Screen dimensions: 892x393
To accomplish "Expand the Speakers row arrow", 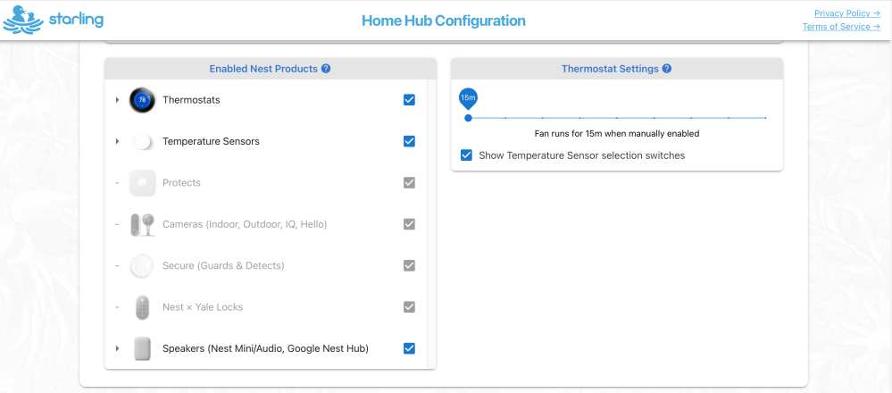I will point(117,348).
